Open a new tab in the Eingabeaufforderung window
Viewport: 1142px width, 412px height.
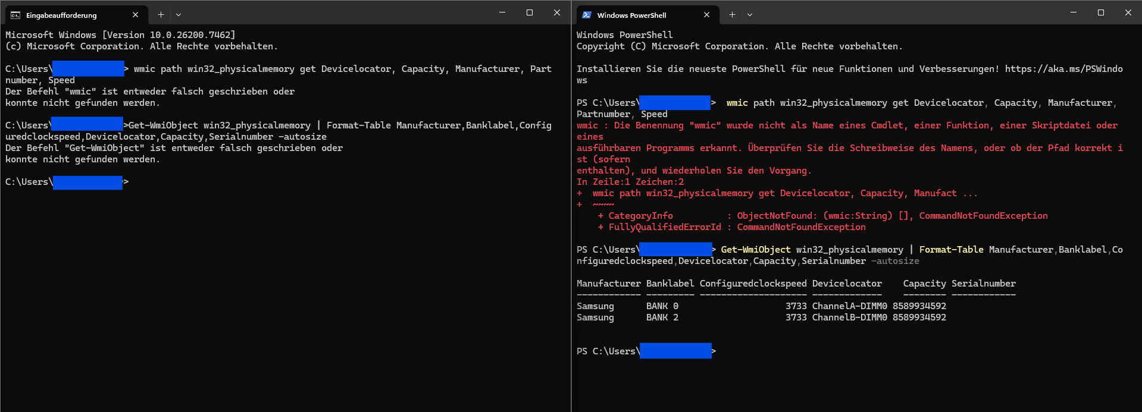coord(161,15)
